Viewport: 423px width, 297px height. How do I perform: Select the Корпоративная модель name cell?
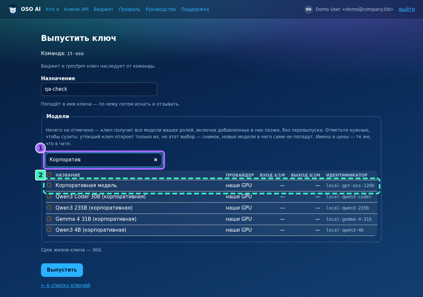click(x=86, y=185)
